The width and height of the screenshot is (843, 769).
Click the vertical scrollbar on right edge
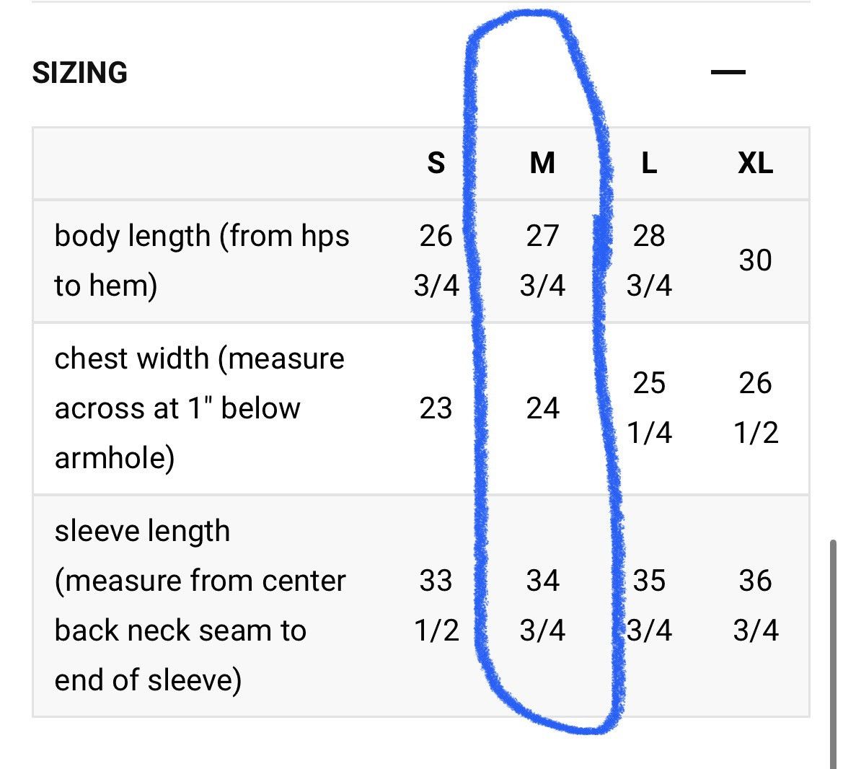coord(833,654)
